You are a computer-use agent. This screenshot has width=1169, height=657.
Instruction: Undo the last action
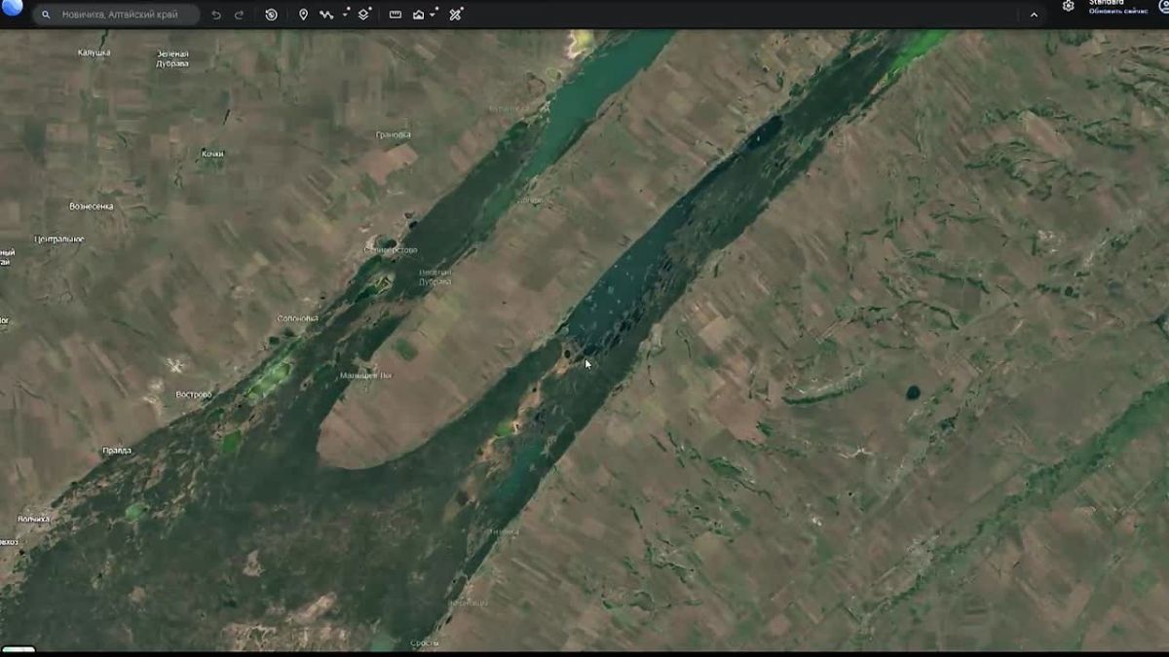click(x=216, y=15)
